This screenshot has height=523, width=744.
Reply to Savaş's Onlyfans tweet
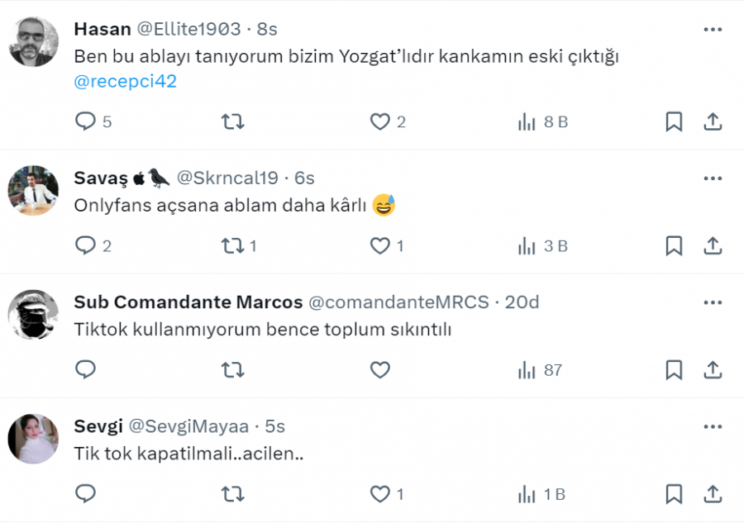86,246
